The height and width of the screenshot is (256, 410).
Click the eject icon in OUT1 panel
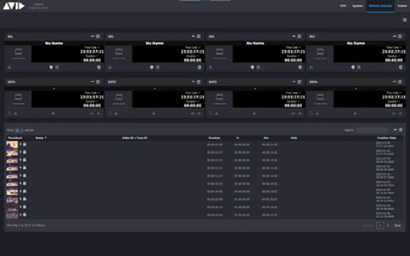tap(16, 114)
